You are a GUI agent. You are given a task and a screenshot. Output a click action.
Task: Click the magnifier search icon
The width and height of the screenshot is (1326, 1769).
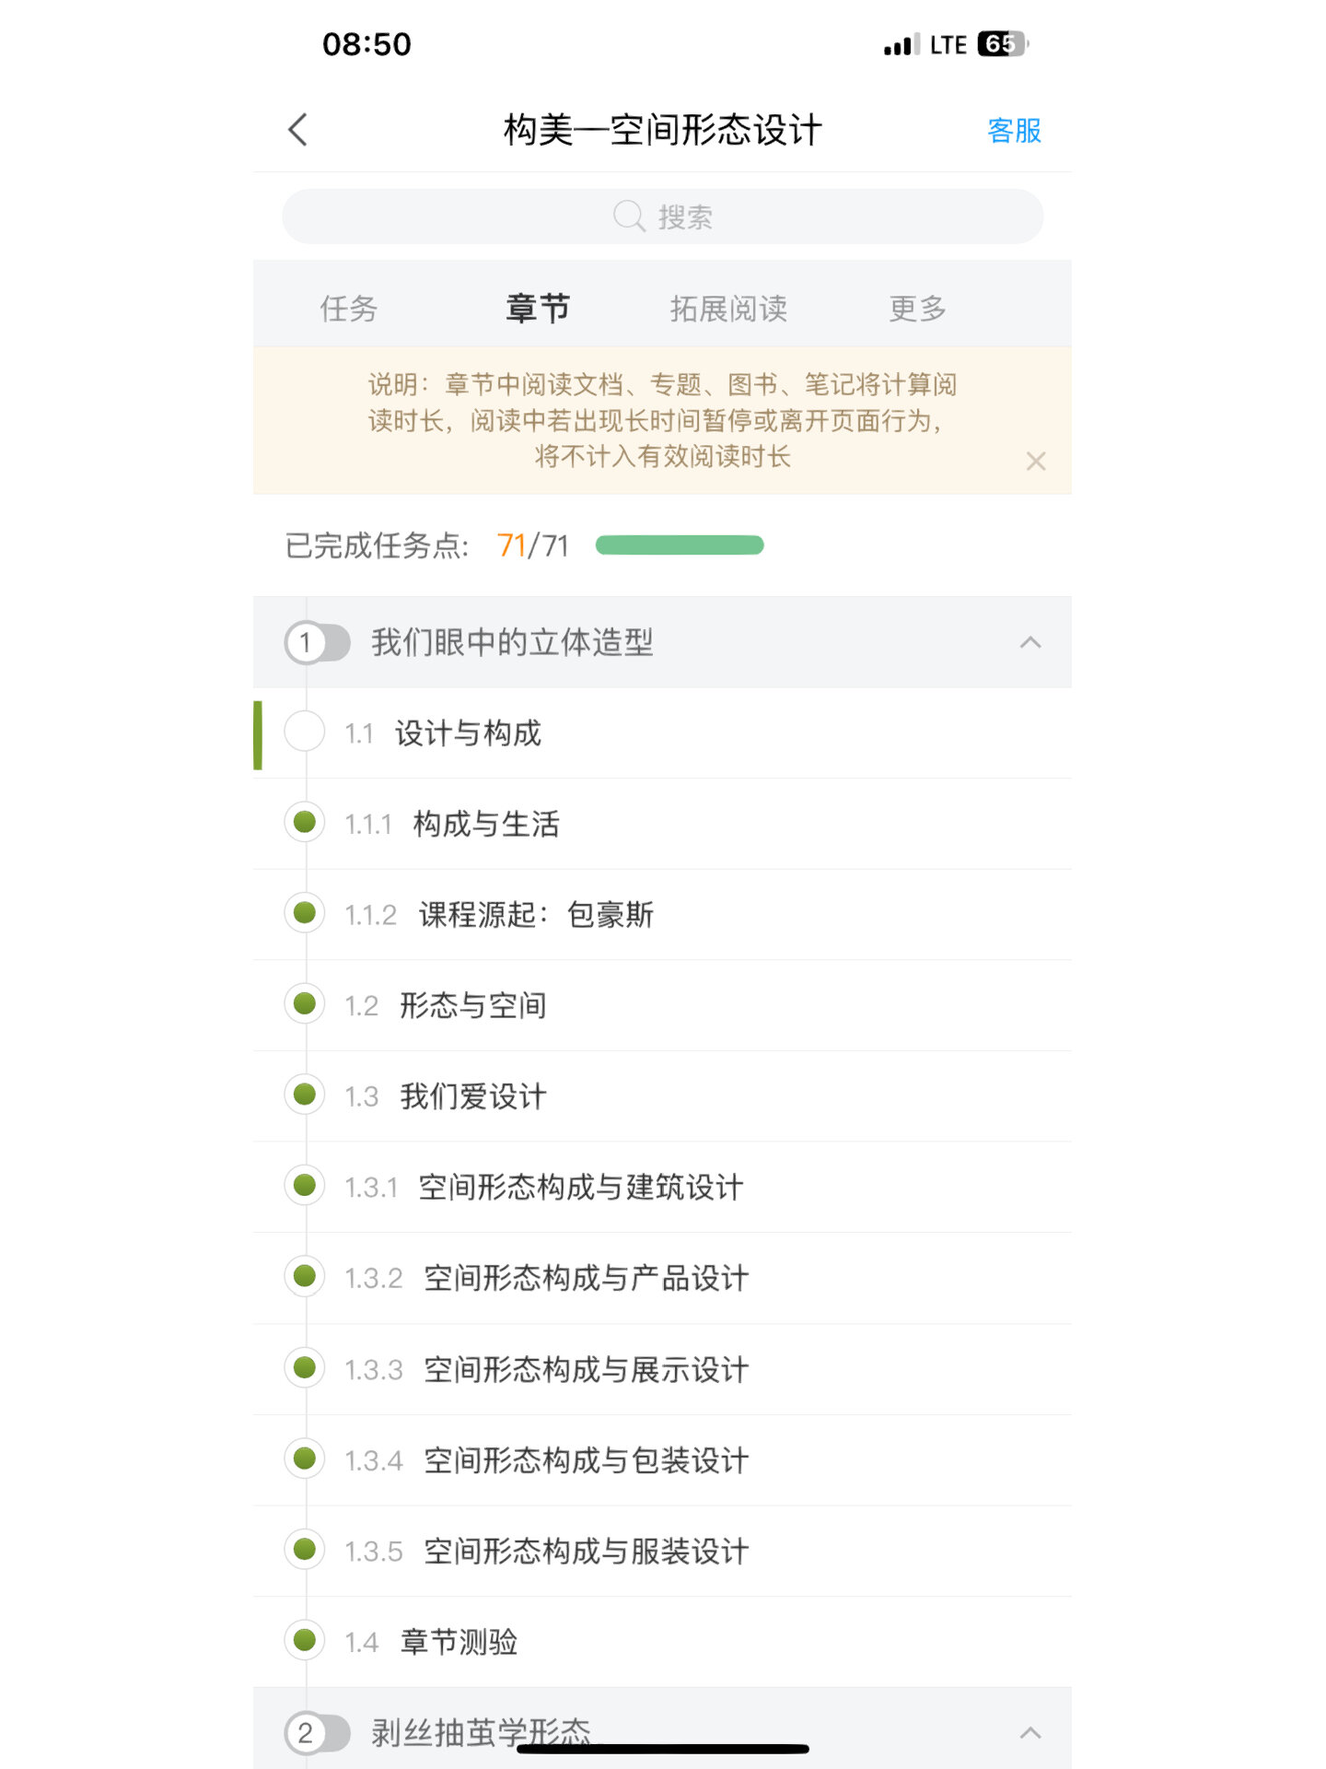point(629,217)
